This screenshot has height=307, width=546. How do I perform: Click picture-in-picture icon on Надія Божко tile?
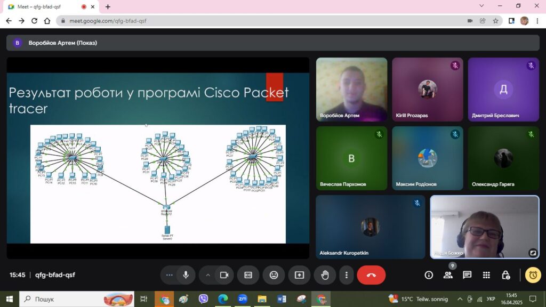[533, 253]
